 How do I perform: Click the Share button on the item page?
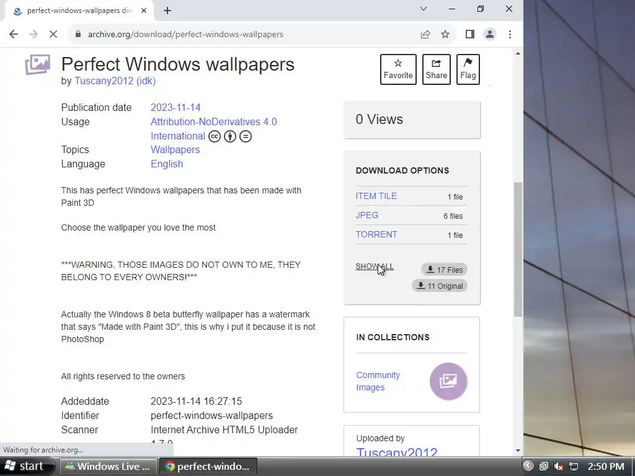coord(436,69)
